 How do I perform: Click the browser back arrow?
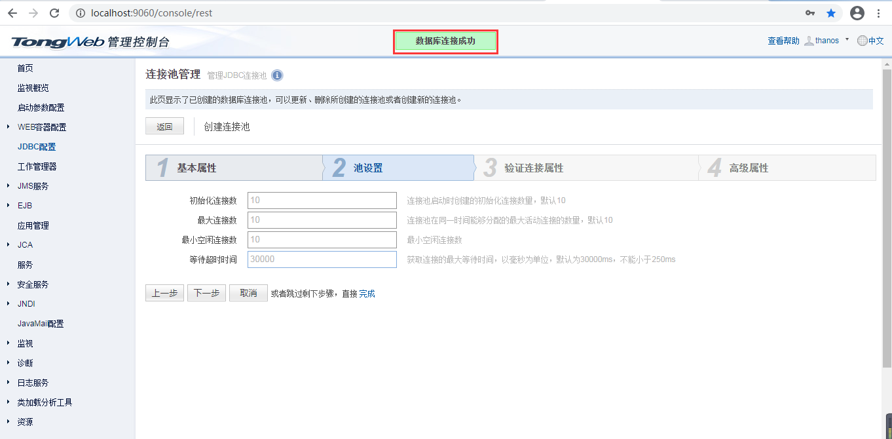point(12,13)
